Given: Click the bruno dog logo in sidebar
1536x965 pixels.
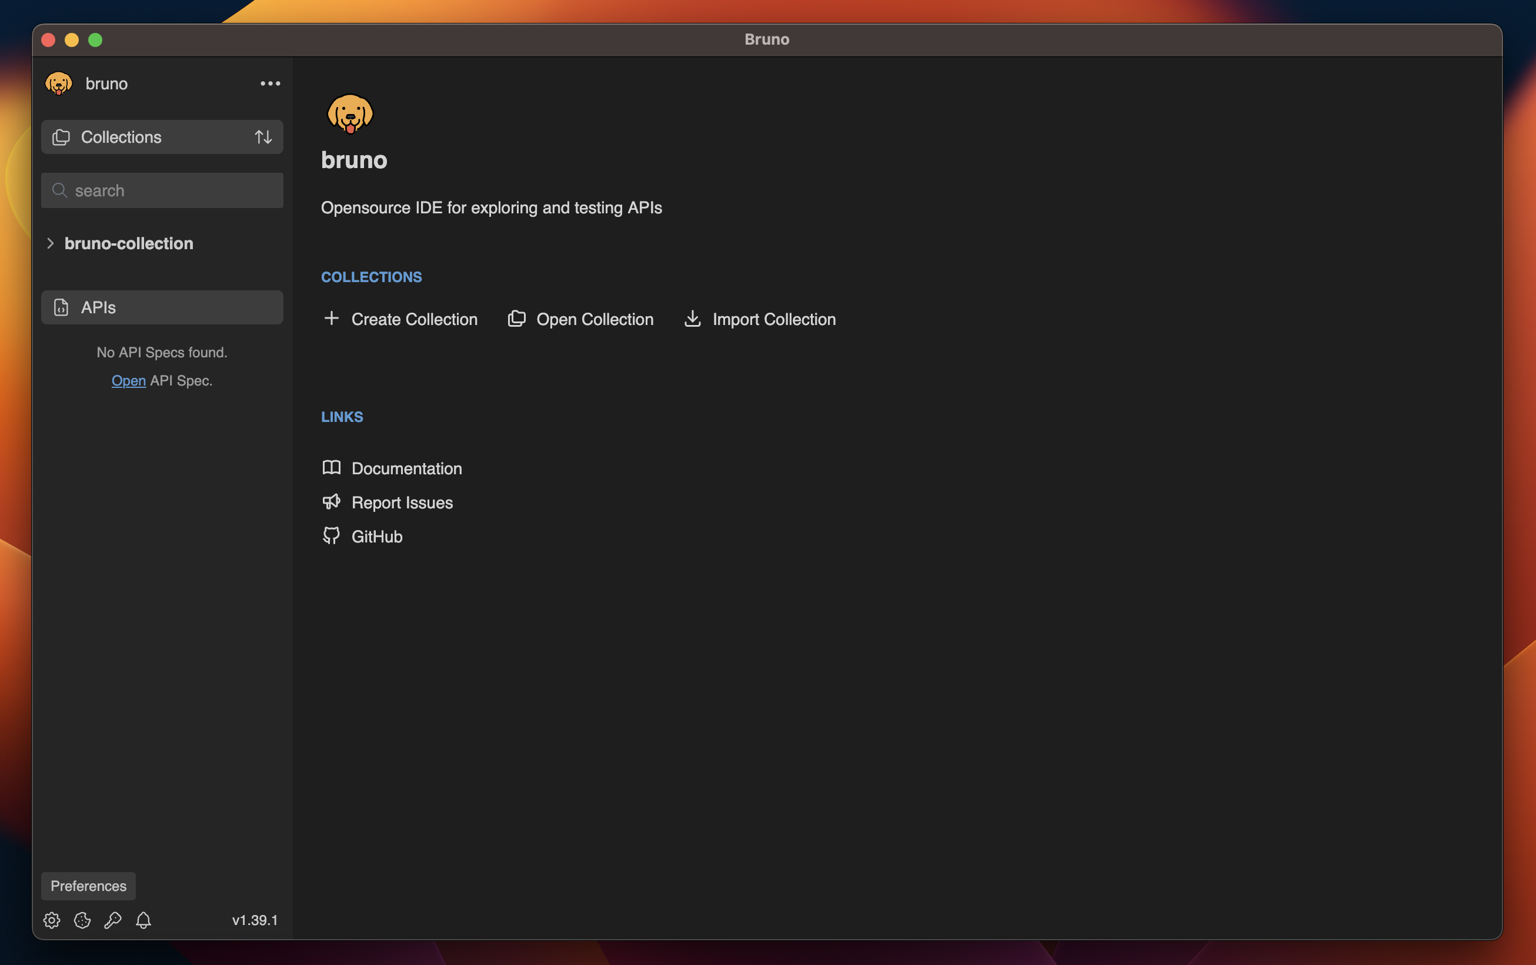Looking at the screenshot, I should (59, 83).
